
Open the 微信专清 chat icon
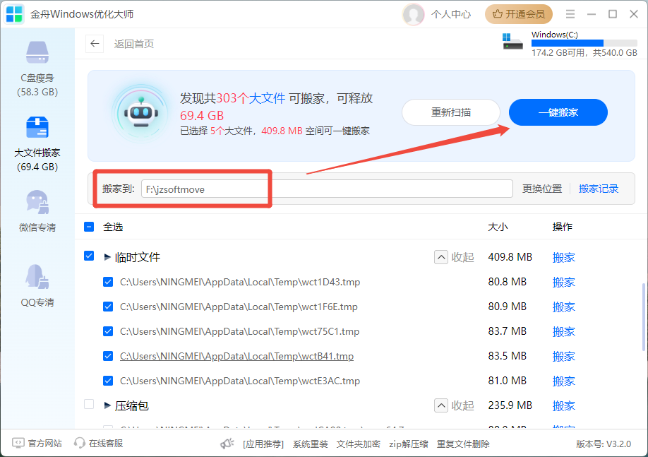click(x=37, y=202)
